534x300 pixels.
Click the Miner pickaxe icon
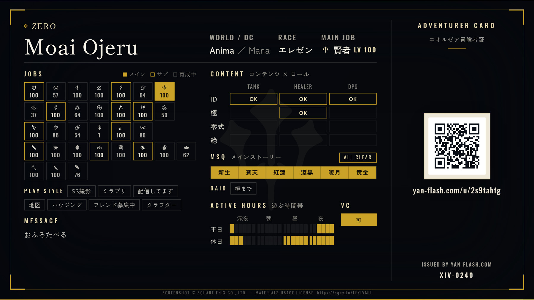pos(34,167)
